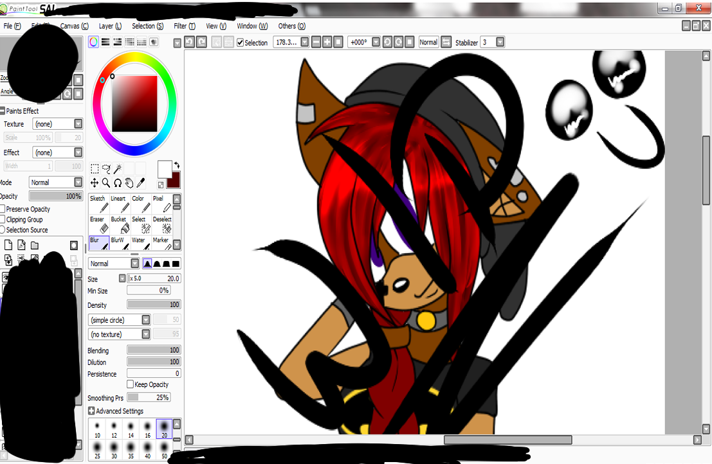The image size is (712, 464).
Task: Click the canvas horizontal scrollbar thumb
Action: [x=507, y=440]
